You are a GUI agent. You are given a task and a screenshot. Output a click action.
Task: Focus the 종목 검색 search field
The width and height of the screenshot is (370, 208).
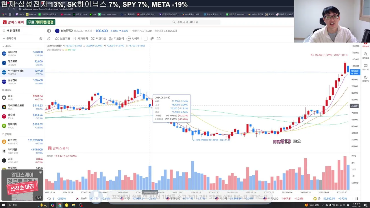point(185,22)
